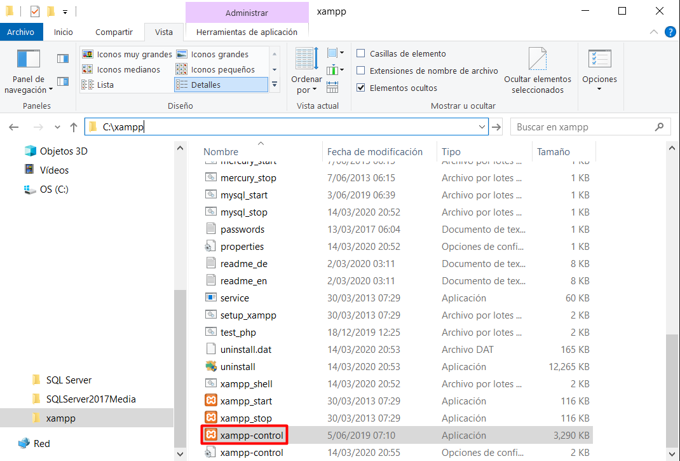Switch to the Inicio ribbon tab
Image resolution: width=680 pixels, height=461 pixels.
point(63,32)
